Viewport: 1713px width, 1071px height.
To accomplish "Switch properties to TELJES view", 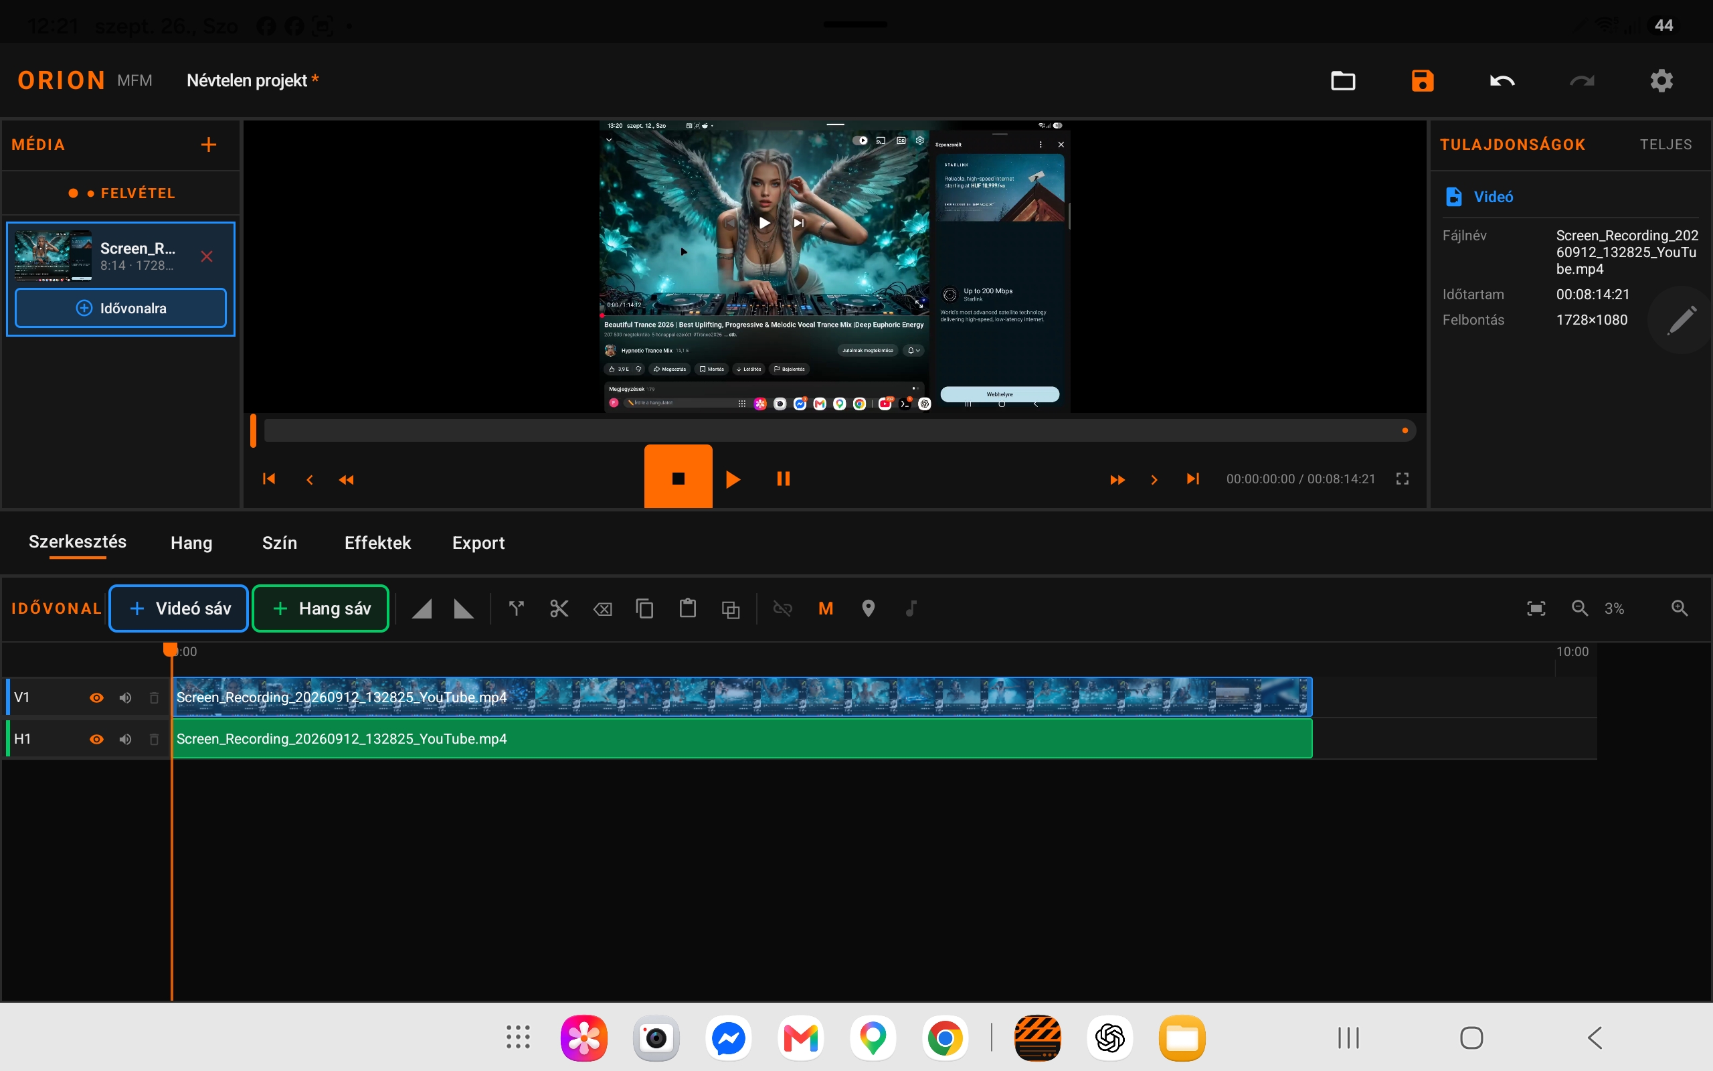I will pos(1665,145).
